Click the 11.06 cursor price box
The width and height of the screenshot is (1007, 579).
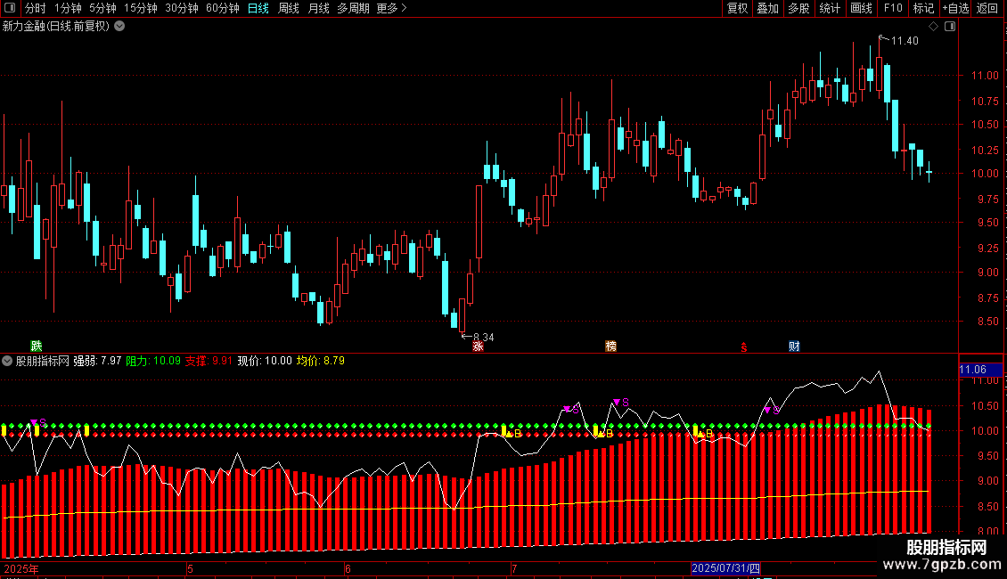tap(980, 369)
